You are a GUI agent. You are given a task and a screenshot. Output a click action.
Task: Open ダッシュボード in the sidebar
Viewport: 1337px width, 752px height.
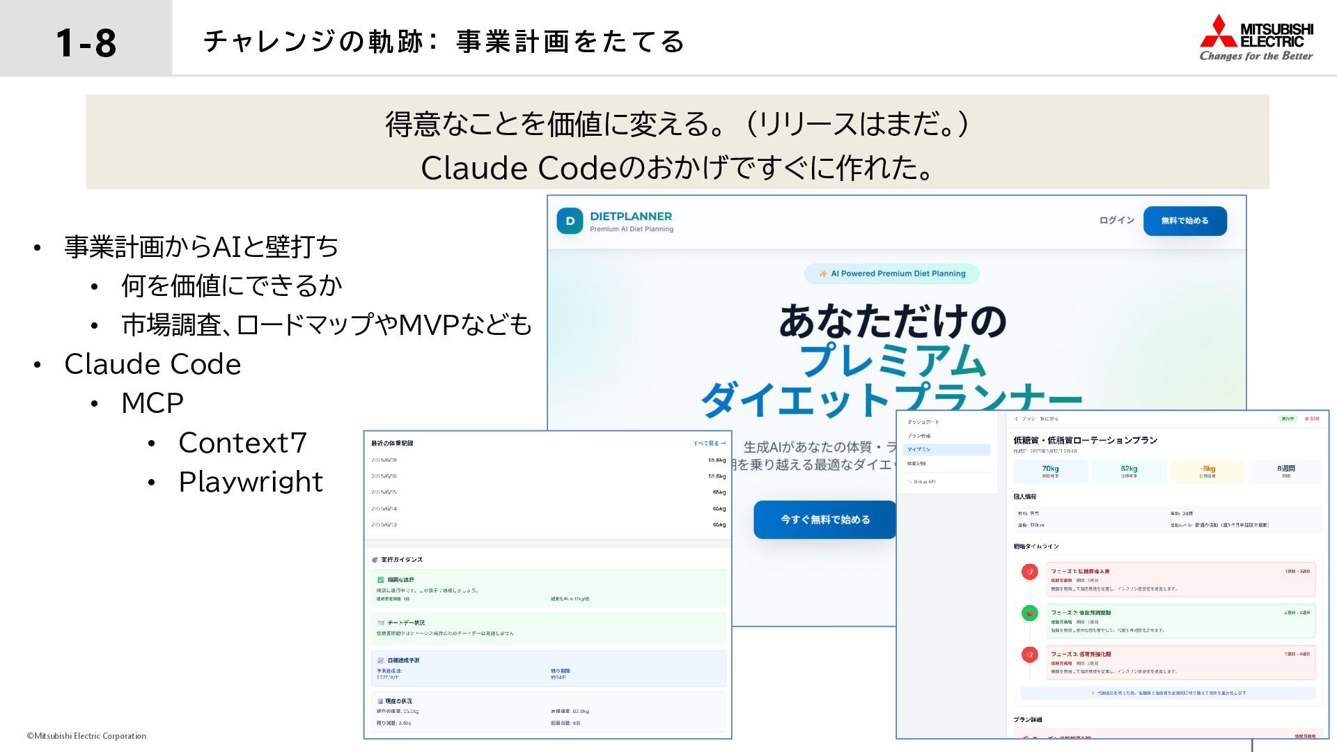(x=923, y=422)
